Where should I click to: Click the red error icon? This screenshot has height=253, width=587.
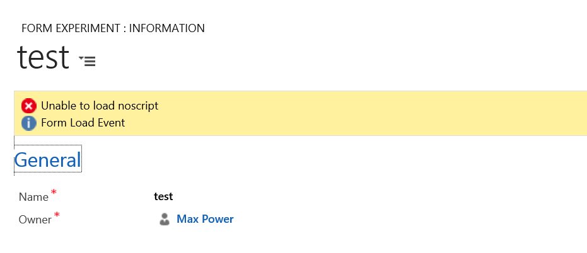[28, 106]
